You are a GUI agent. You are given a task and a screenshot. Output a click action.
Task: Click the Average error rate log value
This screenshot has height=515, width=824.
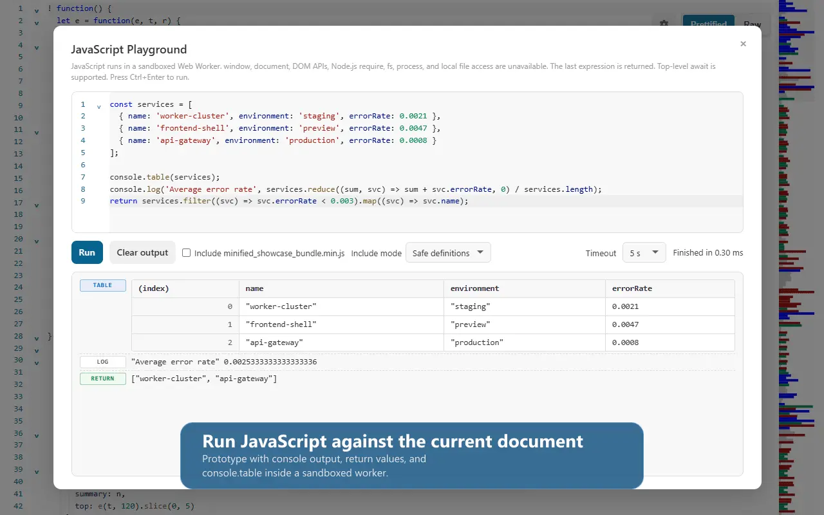(x=224, y=362)
